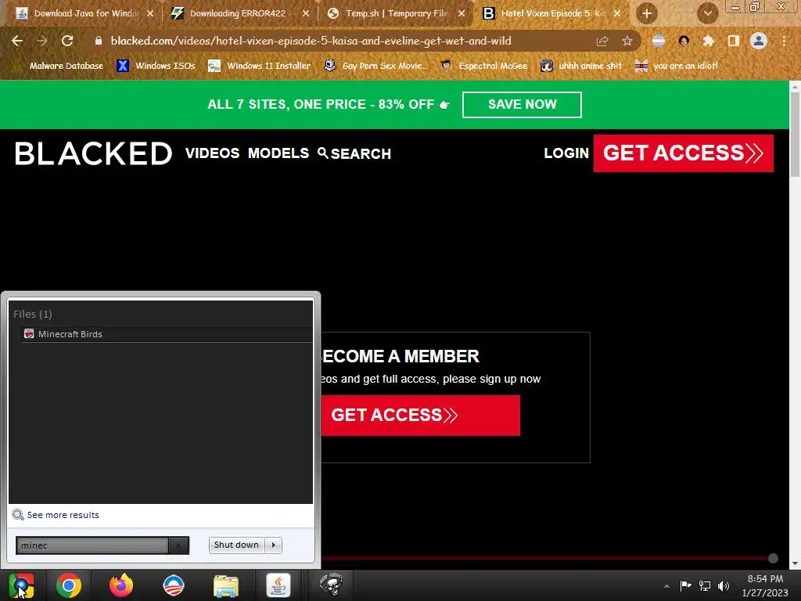This screenshot has width=801, height=601.
Task: Expand the Shut down options arrow
Action: point(274,545)
